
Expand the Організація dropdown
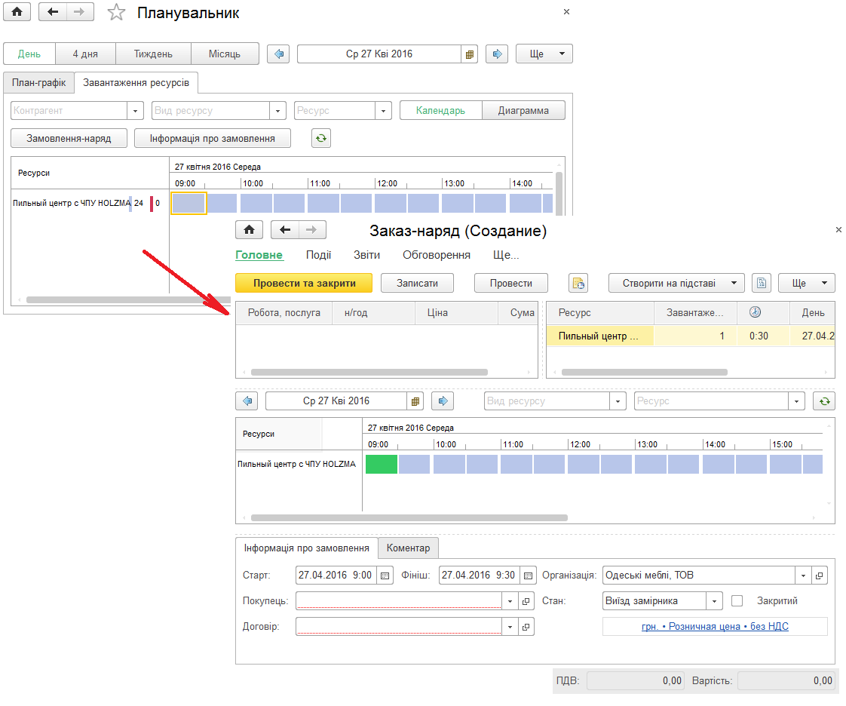tap(803, 576)
